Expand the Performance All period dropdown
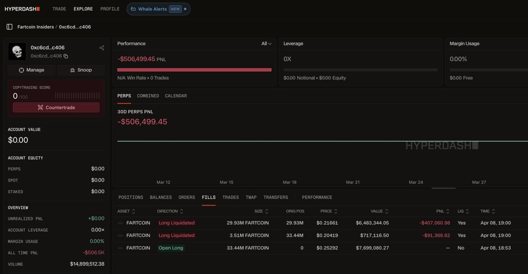This screenshot has width=528, height=274. pos(266,44)
